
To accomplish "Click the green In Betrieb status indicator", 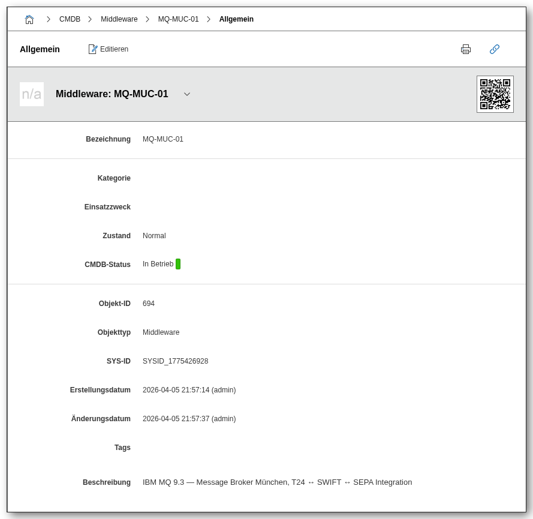I will click(179, 263).
